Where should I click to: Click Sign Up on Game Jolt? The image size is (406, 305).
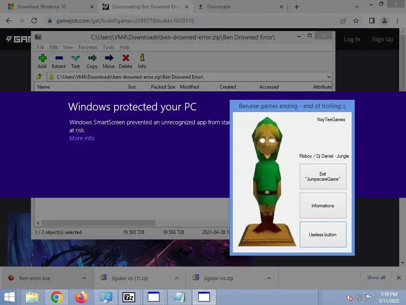[x=383, y=39]
